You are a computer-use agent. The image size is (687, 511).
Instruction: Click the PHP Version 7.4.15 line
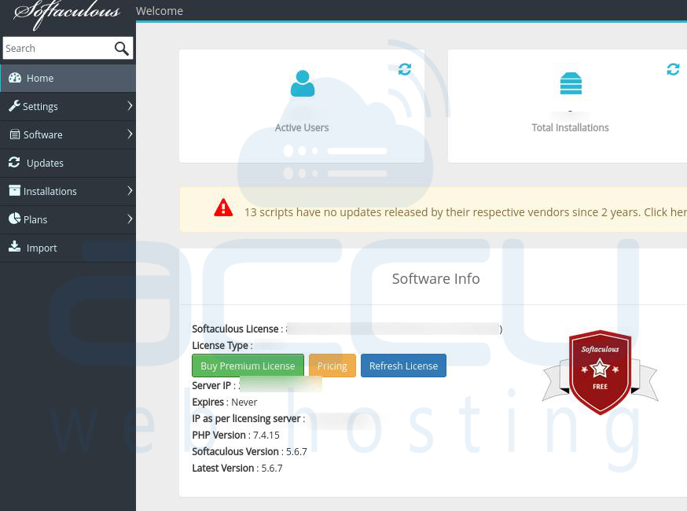[236, 436]
